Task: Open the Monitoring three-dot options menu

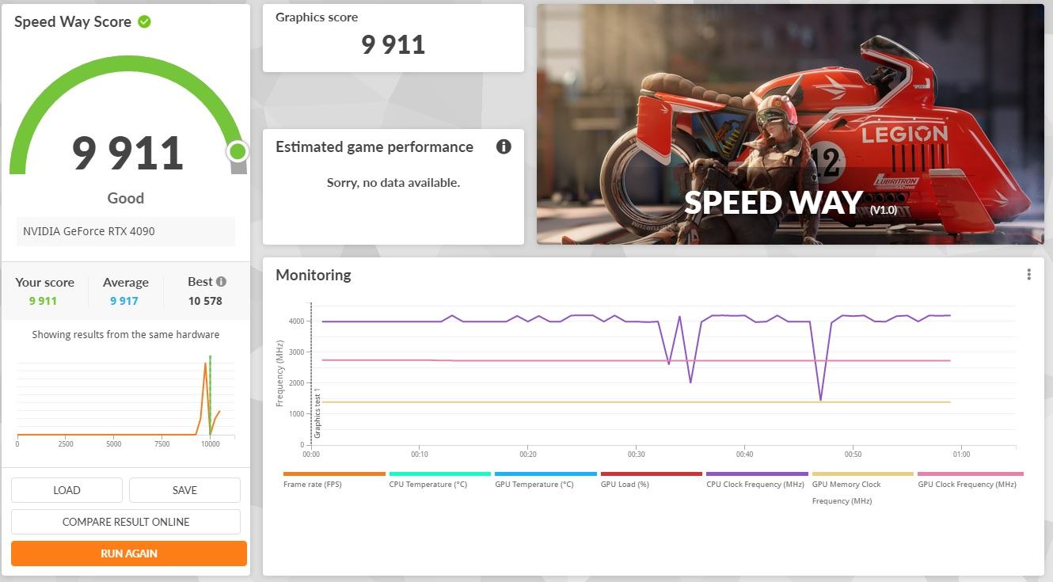Action: pyautogui.click(x=1028, y=275)
